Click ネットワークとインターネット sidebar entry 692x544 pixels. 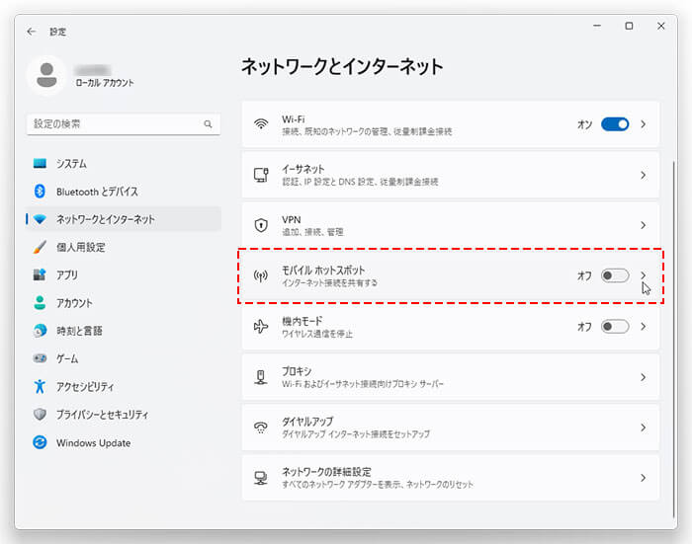(x=124, y=219)
